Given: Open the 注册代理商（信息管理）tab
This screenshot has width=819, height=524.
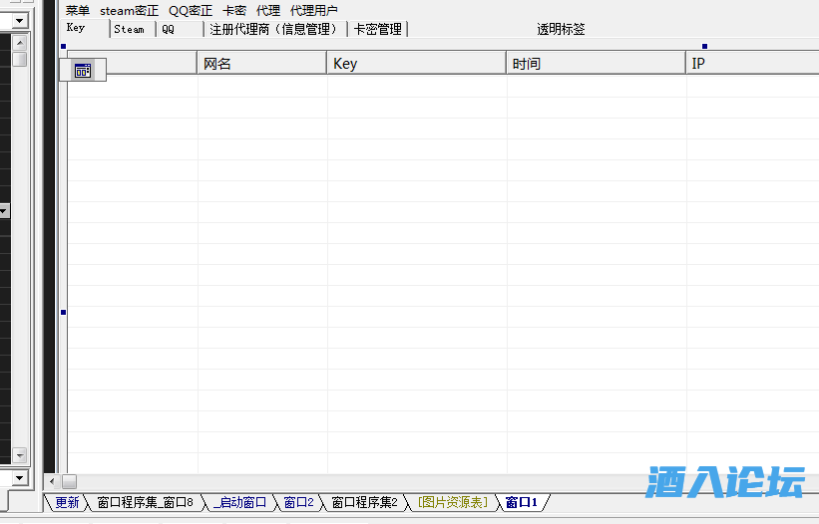Looking at the screenshot, I should (x=275, y=30).
